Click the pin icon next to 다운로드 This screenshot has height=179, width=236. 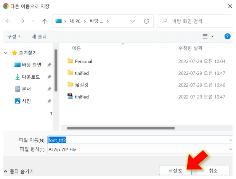click(49, 77)
